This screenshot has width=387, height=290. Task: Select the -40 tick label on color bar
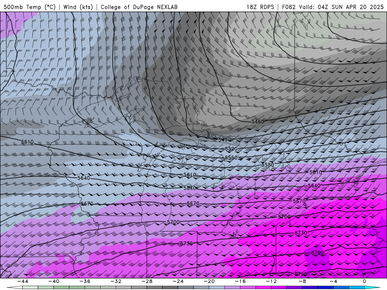tap(54, 281)
